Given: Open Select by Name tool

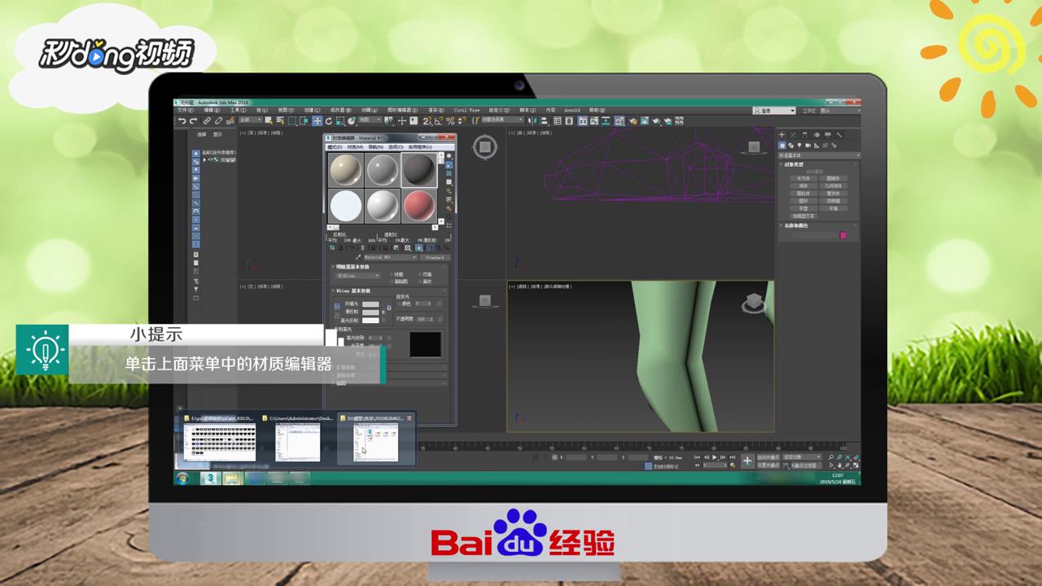Looking at the screenshot, I should [280, 120].
